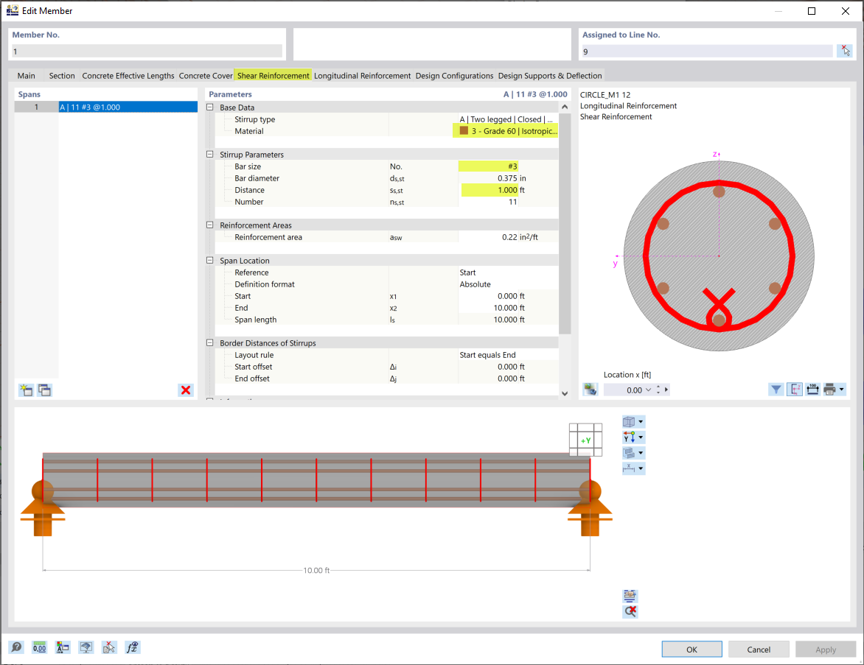Click Assigned to Line No. field
The width and height of the screenshot is (864, 665).
[707, 52]
